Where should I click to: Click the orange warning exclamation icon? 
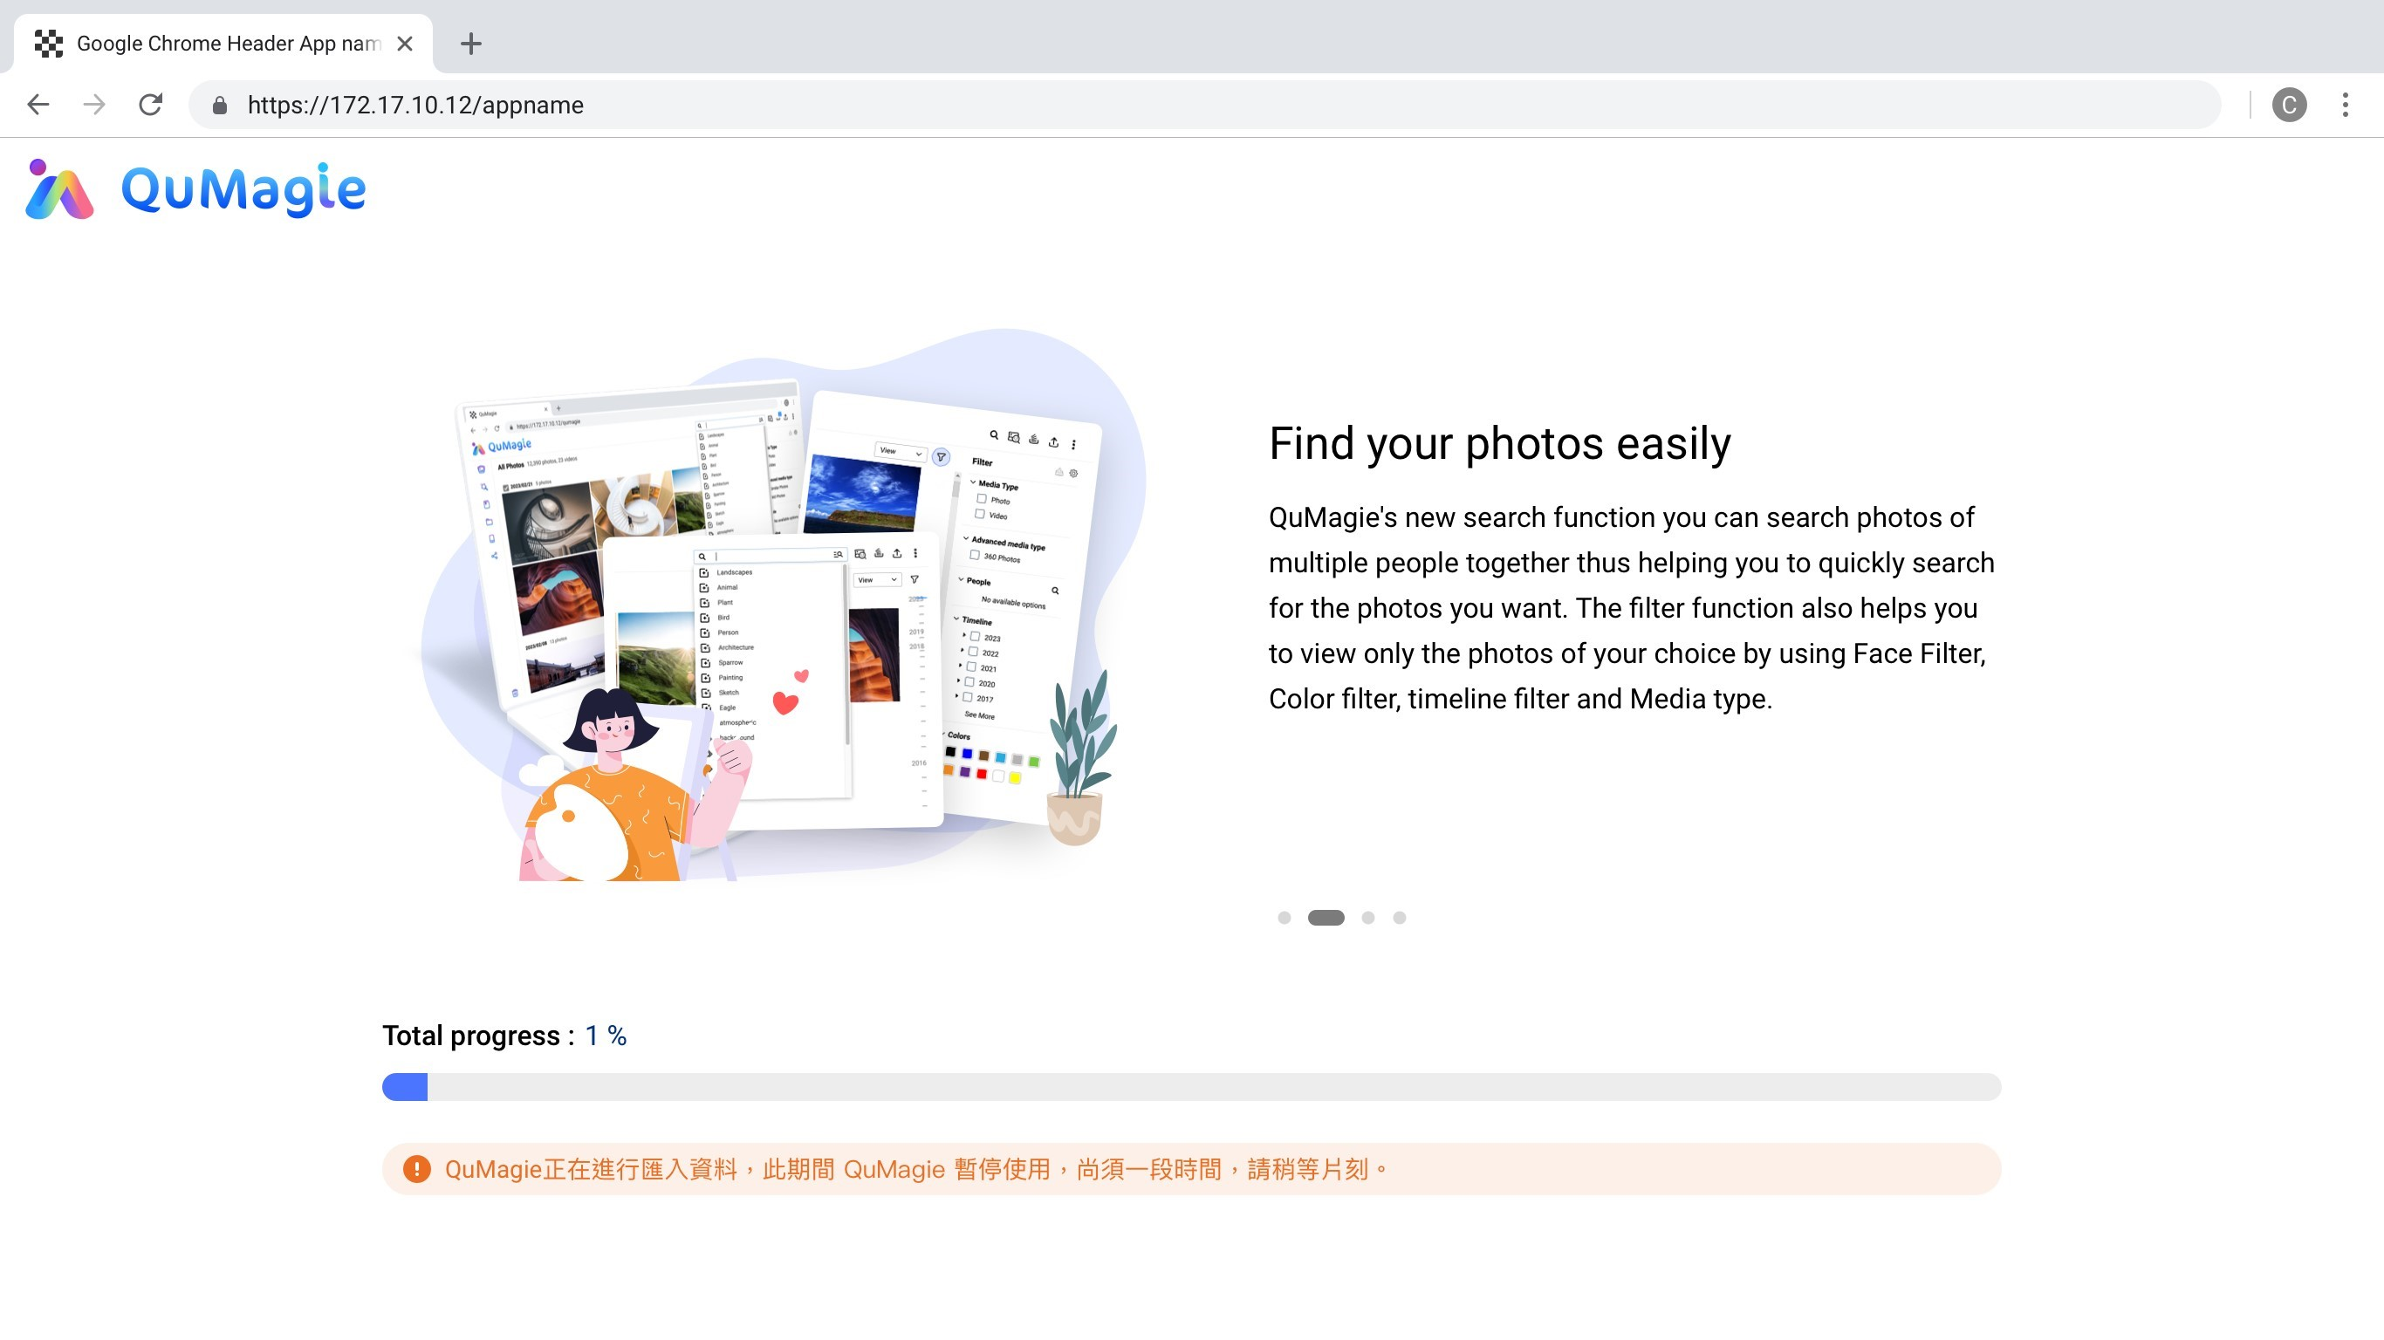pyautogui.click(x=416, y=1169)
